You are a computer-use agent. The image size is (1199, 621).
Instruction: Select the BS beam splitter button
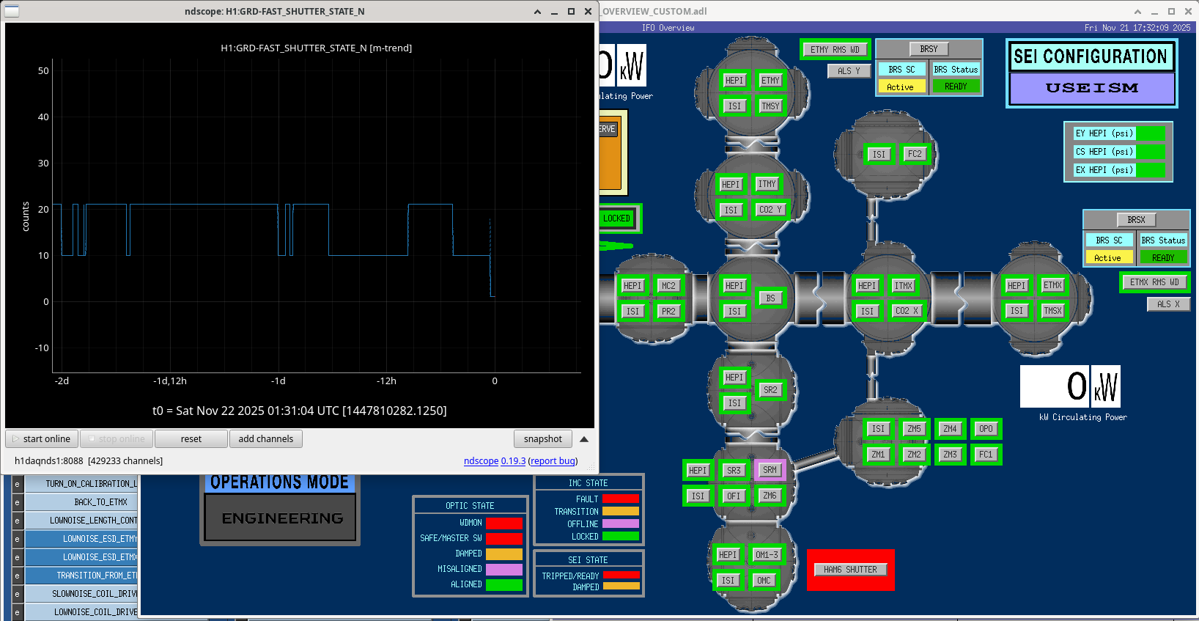[770, 298]
